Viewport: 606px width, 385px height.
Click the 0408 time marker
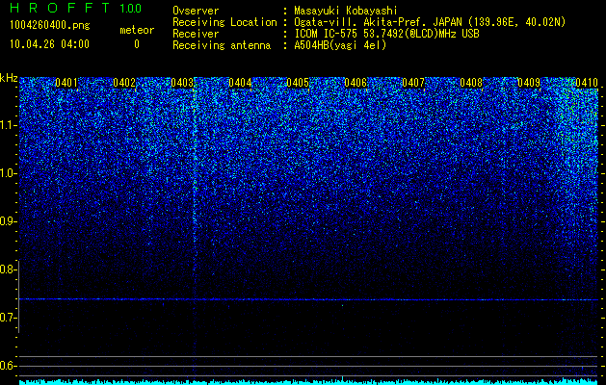(x=471, y=83)
